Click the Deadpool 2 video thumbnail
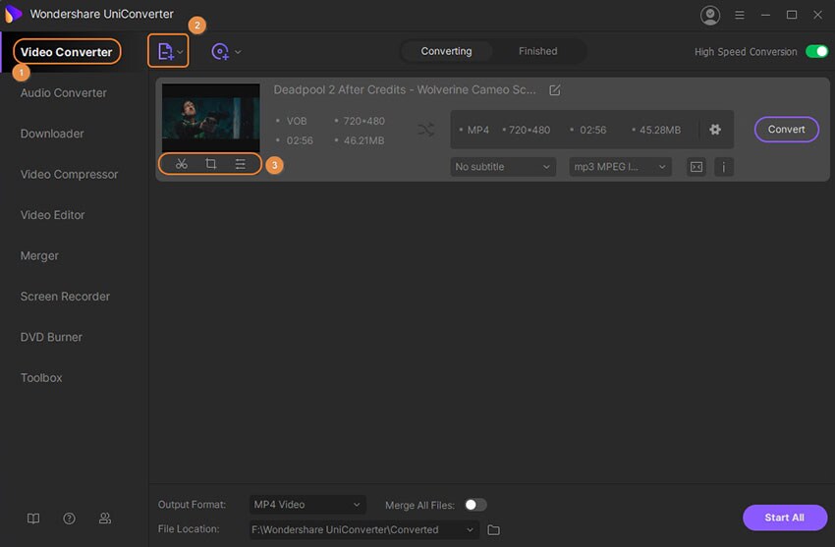 coord(211,118)
